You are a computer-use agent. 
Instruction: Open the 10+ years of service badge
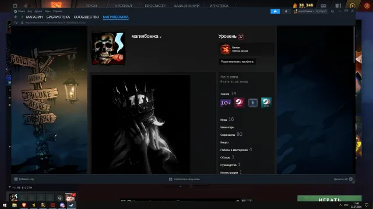[226, 103]
